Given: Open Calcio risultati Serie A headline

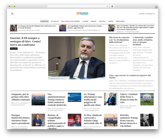Looking at the screenshot, I should click(x=129, y=98).
